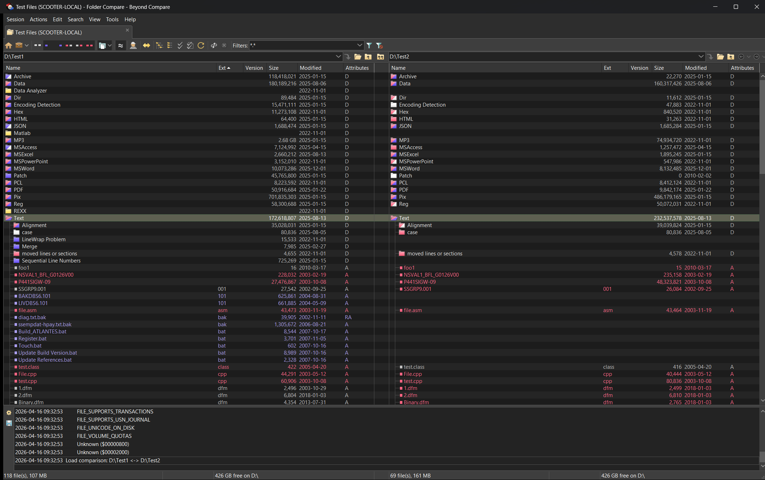
Task: Open left path D:\Test1 history dropdown
Action: click(338, 57)
